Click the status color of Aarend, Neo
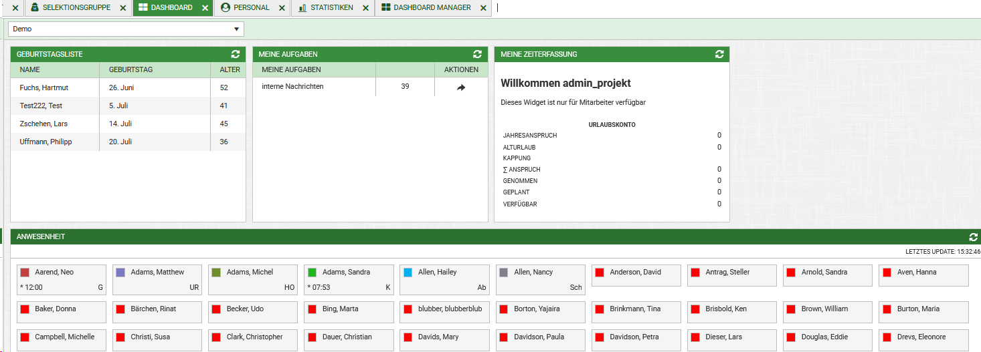 [x=25, y=273]
